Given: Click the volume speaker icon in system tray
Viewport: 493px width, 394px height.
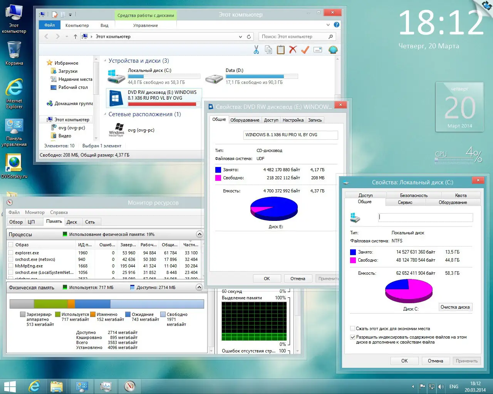Looking at the screenshot, I should point(441,387).
